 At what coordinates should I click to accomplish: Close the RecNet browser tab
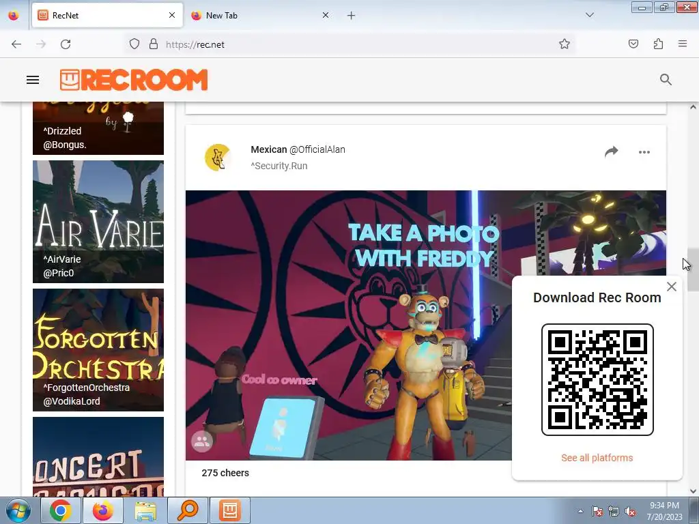(x=172, y=15)
